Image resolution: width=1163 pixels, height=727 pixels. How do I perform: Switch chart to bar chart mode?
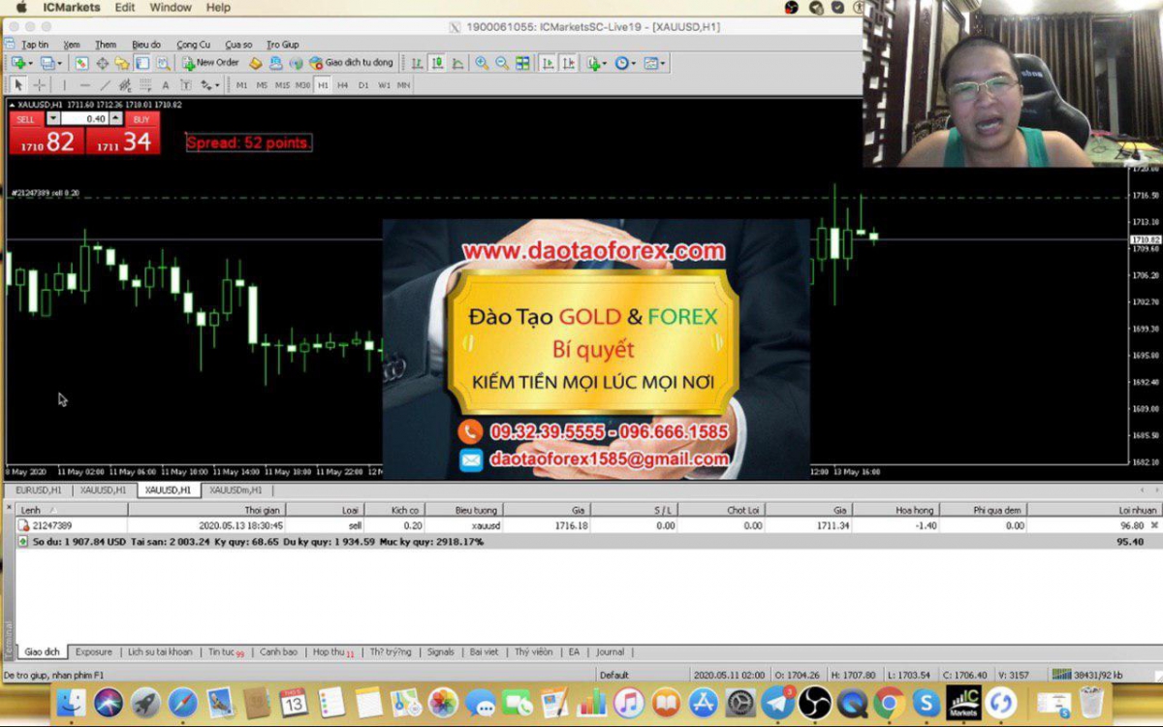(x=417, y=63)
